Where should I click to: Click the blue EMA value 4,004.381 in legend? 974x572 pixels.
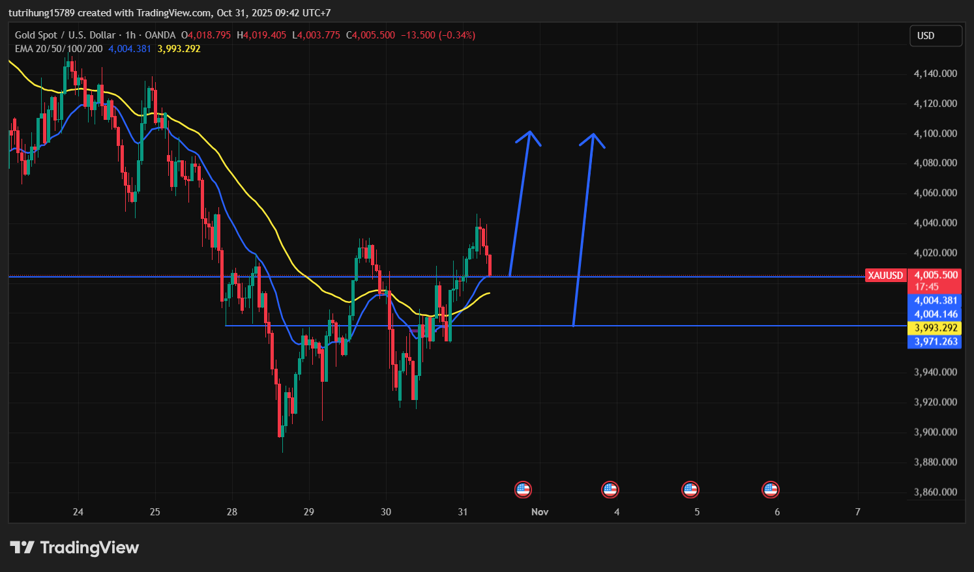(130, 49)
